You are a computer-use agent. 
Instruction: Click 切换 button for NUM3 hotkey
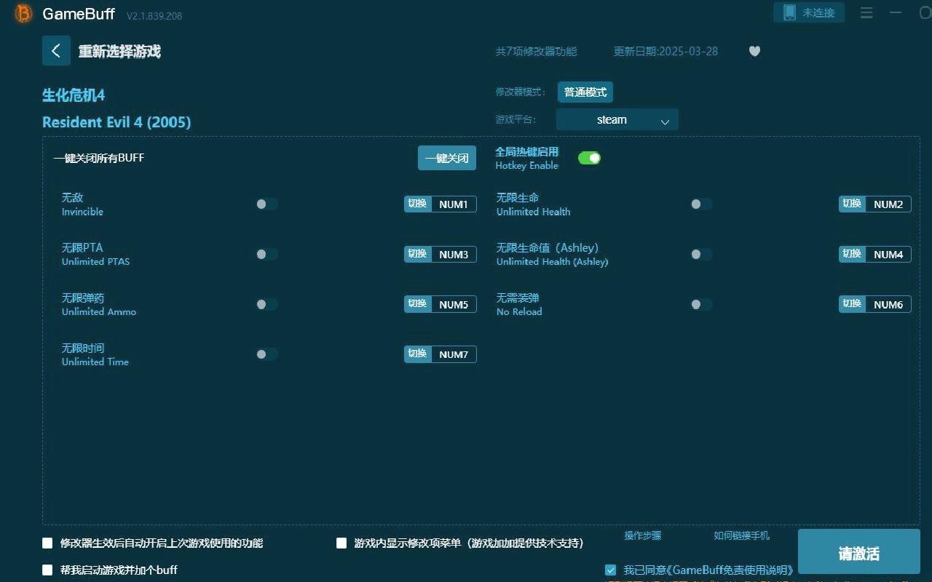point(418,254)
